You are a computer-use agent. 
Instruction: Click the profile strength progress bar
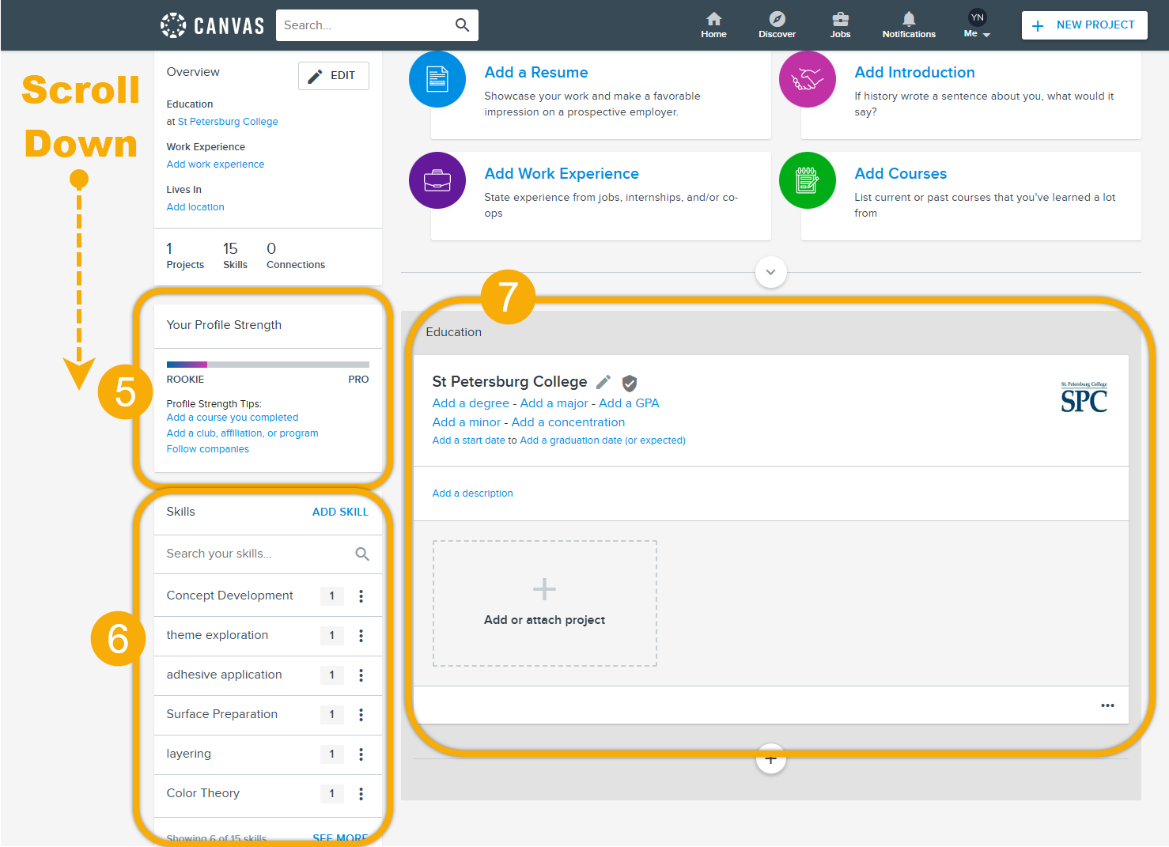(267, 365)
